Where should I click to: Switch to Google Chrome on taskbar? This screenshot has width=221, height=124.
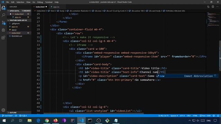(x=47, y=121)
